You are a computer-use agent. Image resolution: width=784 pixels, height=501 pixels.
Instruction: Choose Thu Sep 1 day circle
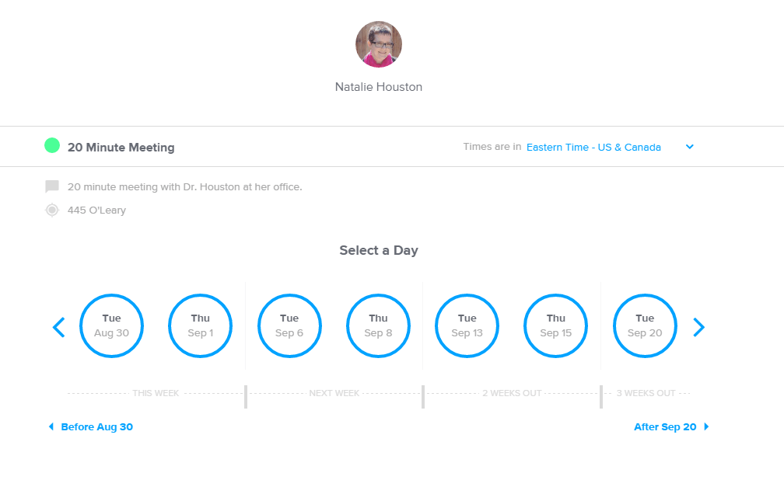pos(201,325)
